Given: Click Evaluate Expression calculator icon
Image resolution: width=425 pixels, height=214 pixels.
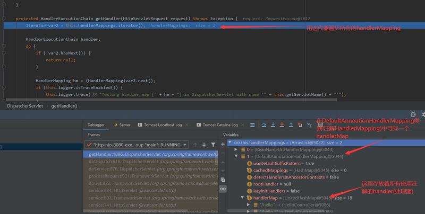Looking at the screenshot, I should 320,125.
